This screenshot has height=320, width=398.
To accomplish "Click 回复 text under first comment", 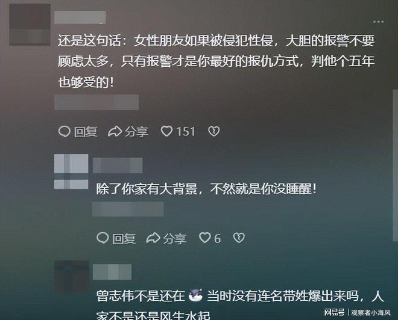I will (86, 132).
